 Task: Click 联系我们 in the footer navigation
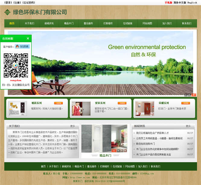(155, 166)
